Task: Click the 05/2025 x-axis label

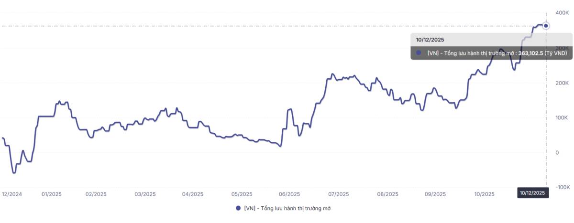Action: tap(242, 194)
